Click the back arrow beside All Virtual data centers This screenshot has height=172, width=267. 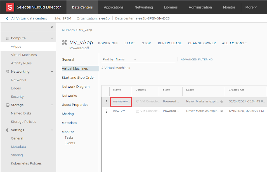pyautogui.click(x=7, y=18)
